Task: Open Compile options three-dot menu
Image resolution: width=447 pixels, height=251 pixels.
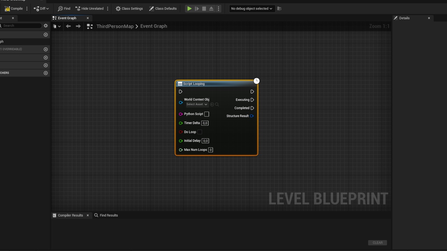Action: (27, 8)
